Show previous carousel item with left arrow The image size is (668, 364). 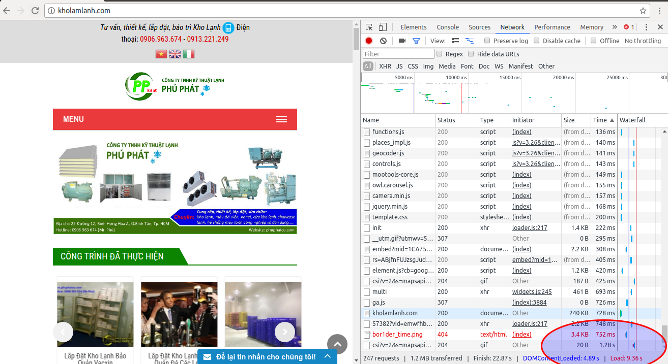click(63, 332)
